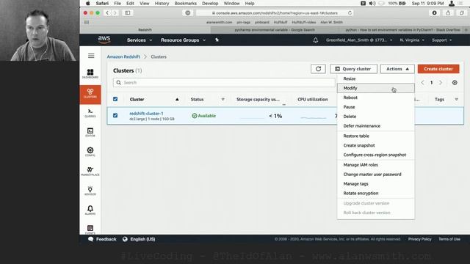Click the Safari share icon

tap(448, 13)
